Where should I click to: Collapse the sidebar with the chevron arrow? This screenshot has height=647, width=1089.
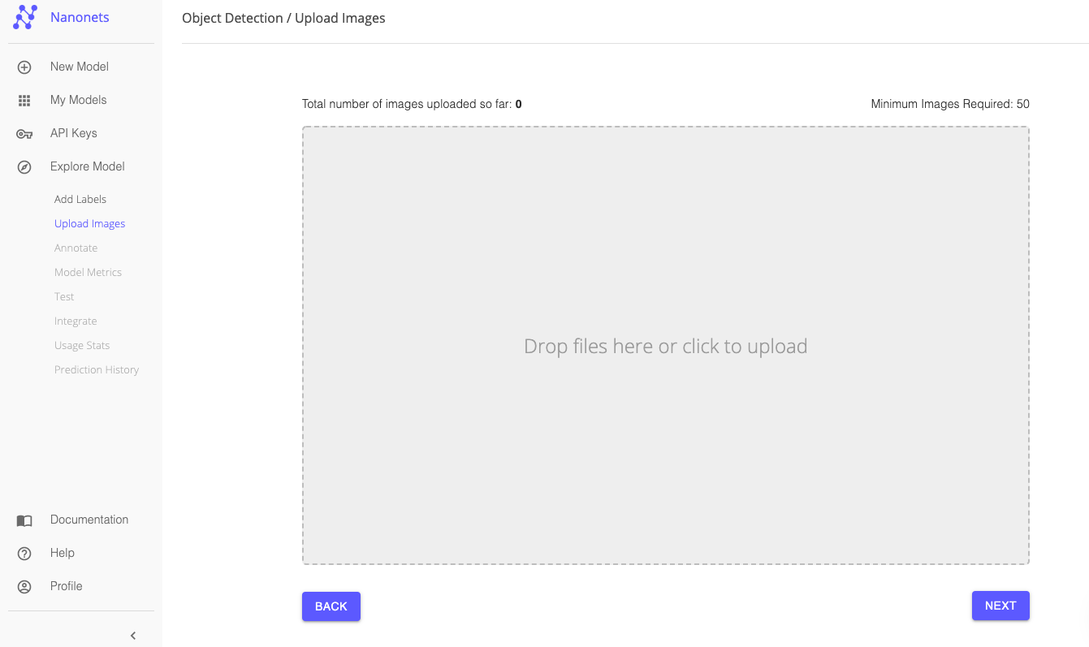pyautogui.click(x=133, y=636)
